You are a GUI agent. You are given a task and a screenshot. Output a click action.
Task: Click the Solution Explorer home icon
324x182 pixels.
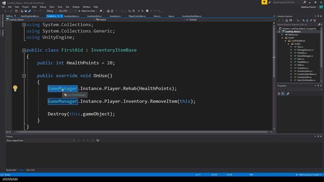(x=287, y=20)
